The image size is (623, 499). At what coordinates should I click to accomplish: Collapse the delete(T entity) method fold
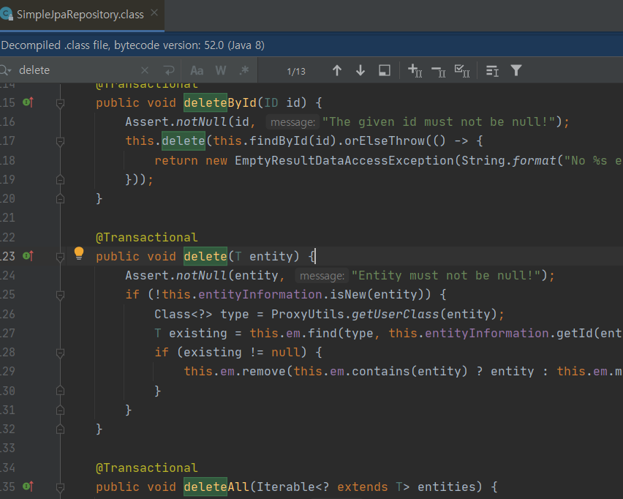(x=61, y=258)
